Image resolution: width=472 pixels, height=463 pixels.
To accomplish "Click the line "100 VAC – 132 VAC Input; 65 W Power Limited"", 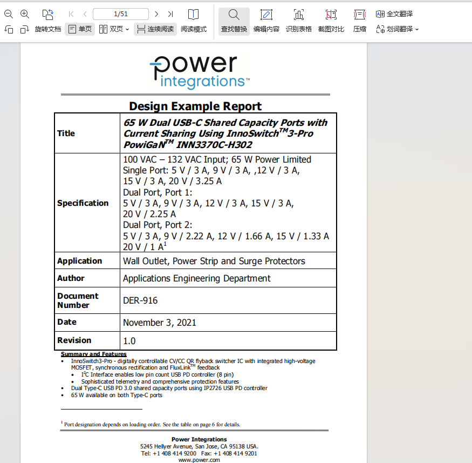I will click(217, 159).
